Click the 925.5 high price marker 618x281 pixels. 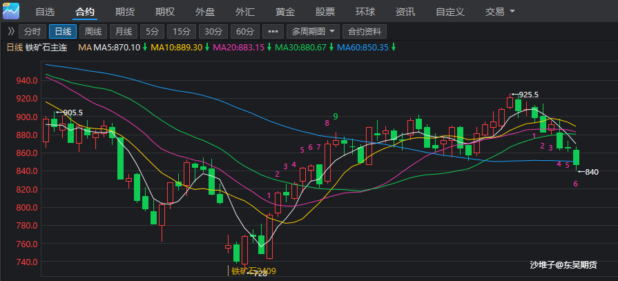point(528,95)
